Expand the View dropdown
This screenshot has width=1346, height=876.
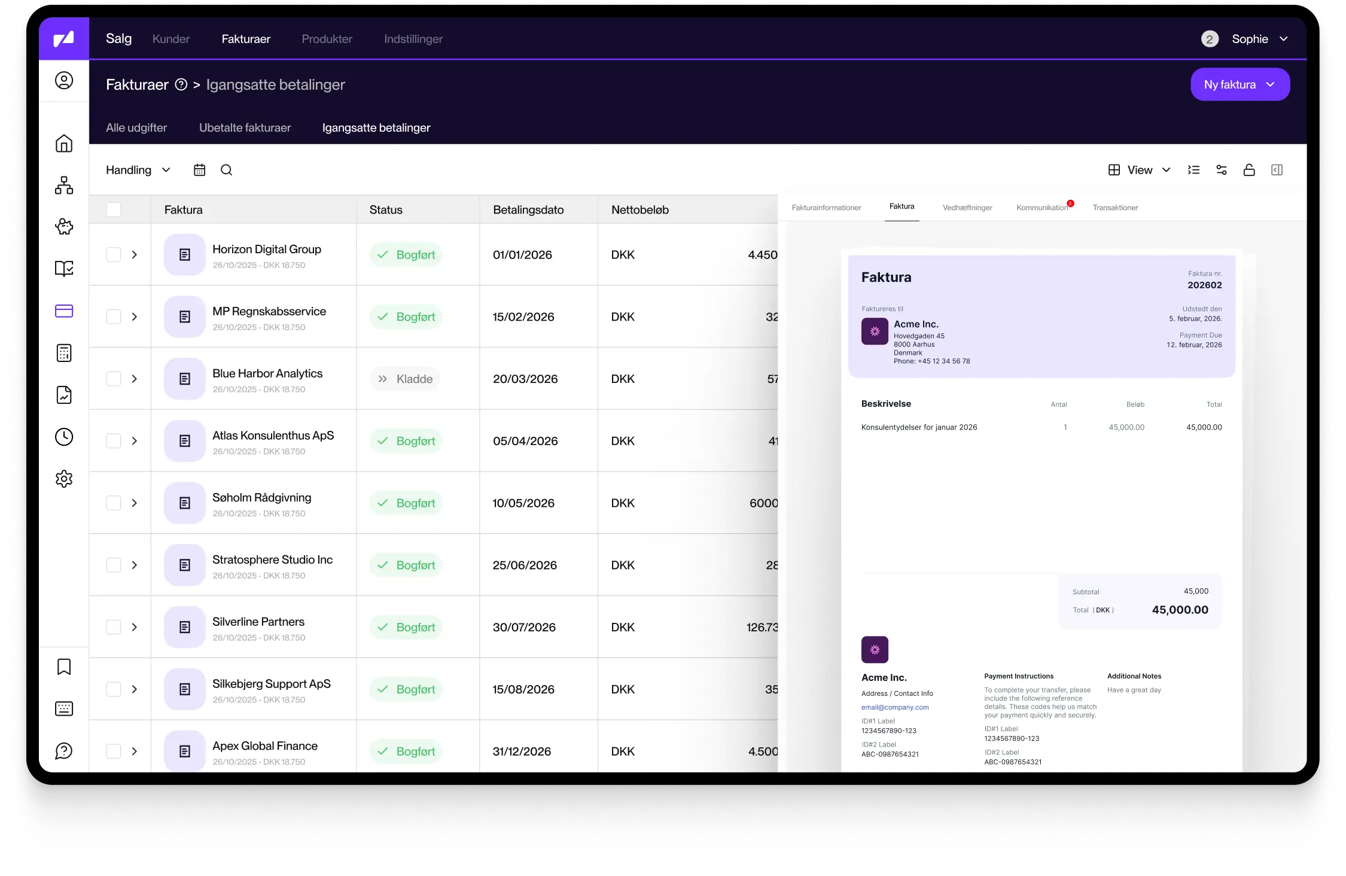coord(1139,170)
